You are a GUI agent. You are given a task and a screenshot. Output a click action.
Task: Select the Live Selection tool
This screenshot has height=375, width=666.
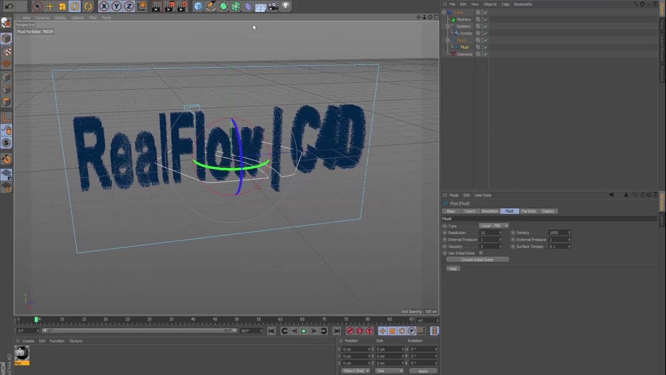(37, 6)
